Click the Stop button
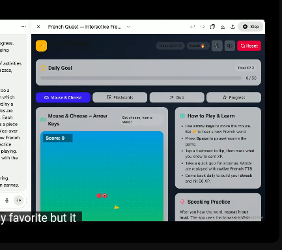The image size is (282, 250). 251,27
